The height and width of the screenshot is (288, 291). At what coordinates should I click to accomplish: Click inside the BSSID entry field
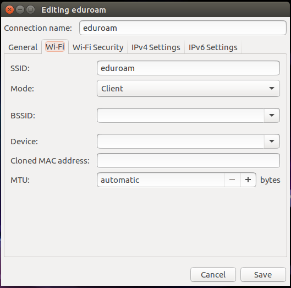click(180, 116)
